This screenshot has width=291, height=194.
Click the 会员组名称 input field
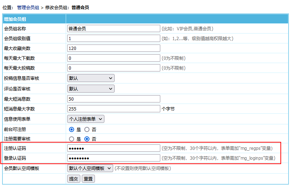tap(114, 28)
